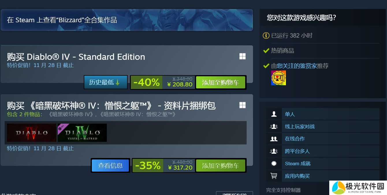
Task: Select the Diablo IV base game thumbnail
Action: click(31, 133)
